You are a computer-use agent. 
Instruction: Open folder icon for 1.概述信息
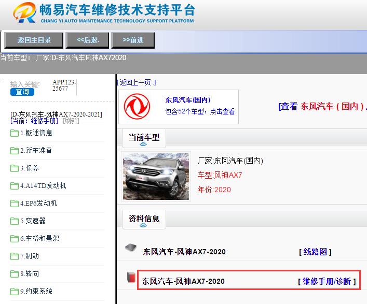point(15,133)
